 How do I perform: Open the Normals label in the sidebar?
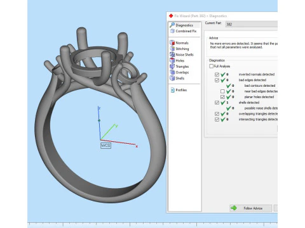point(182,43)
